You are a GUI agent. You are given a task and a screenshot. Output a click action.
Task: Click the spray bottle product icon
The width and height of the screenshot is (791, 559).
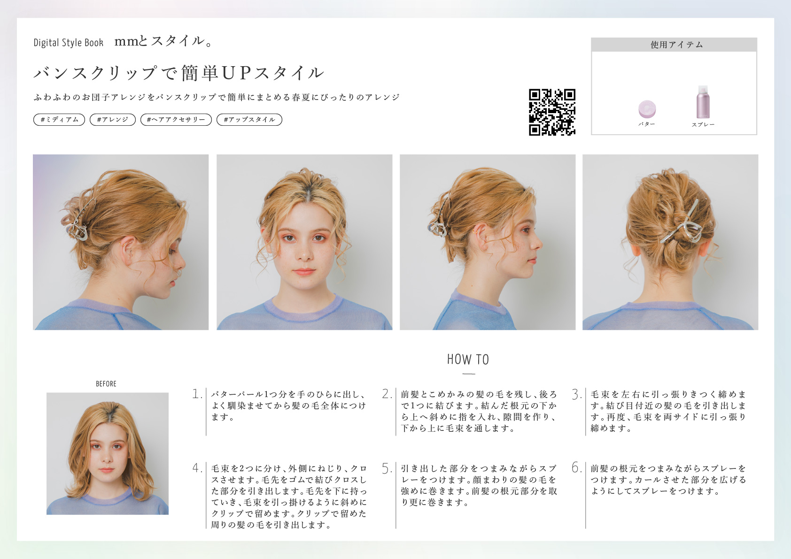703,103
